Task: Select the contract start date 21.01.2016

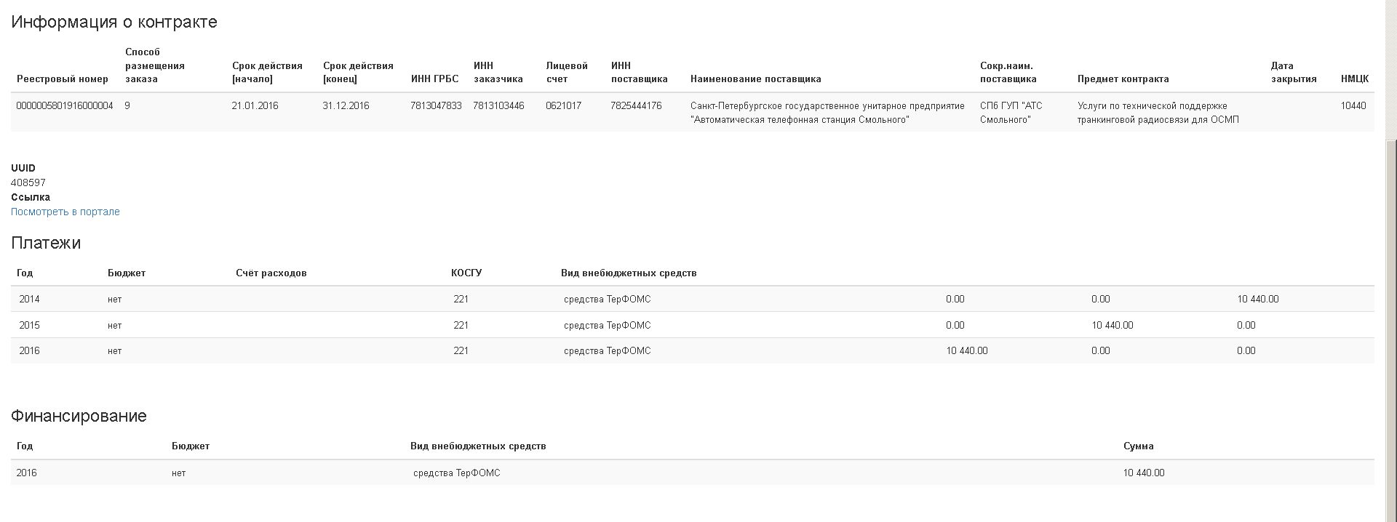Action: [x=255, y=105]
